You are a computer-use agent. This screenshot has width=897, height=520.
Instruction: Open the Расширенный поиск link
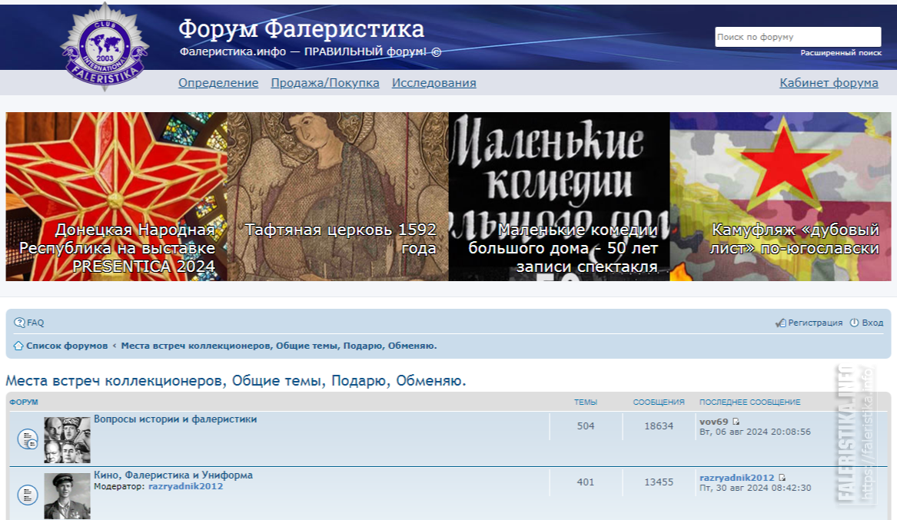click(x=841, y=52)
